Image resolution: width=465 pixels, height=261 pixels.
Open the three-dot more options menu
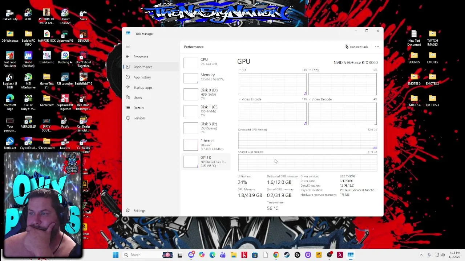[377, 47]
